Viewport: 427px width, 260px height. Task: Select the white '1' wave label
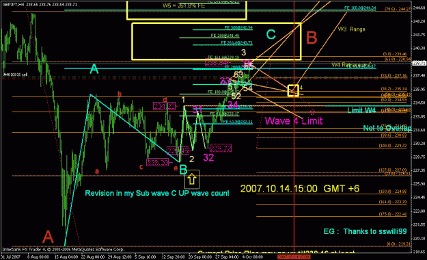pyautogui.click(x=183, y=100)
